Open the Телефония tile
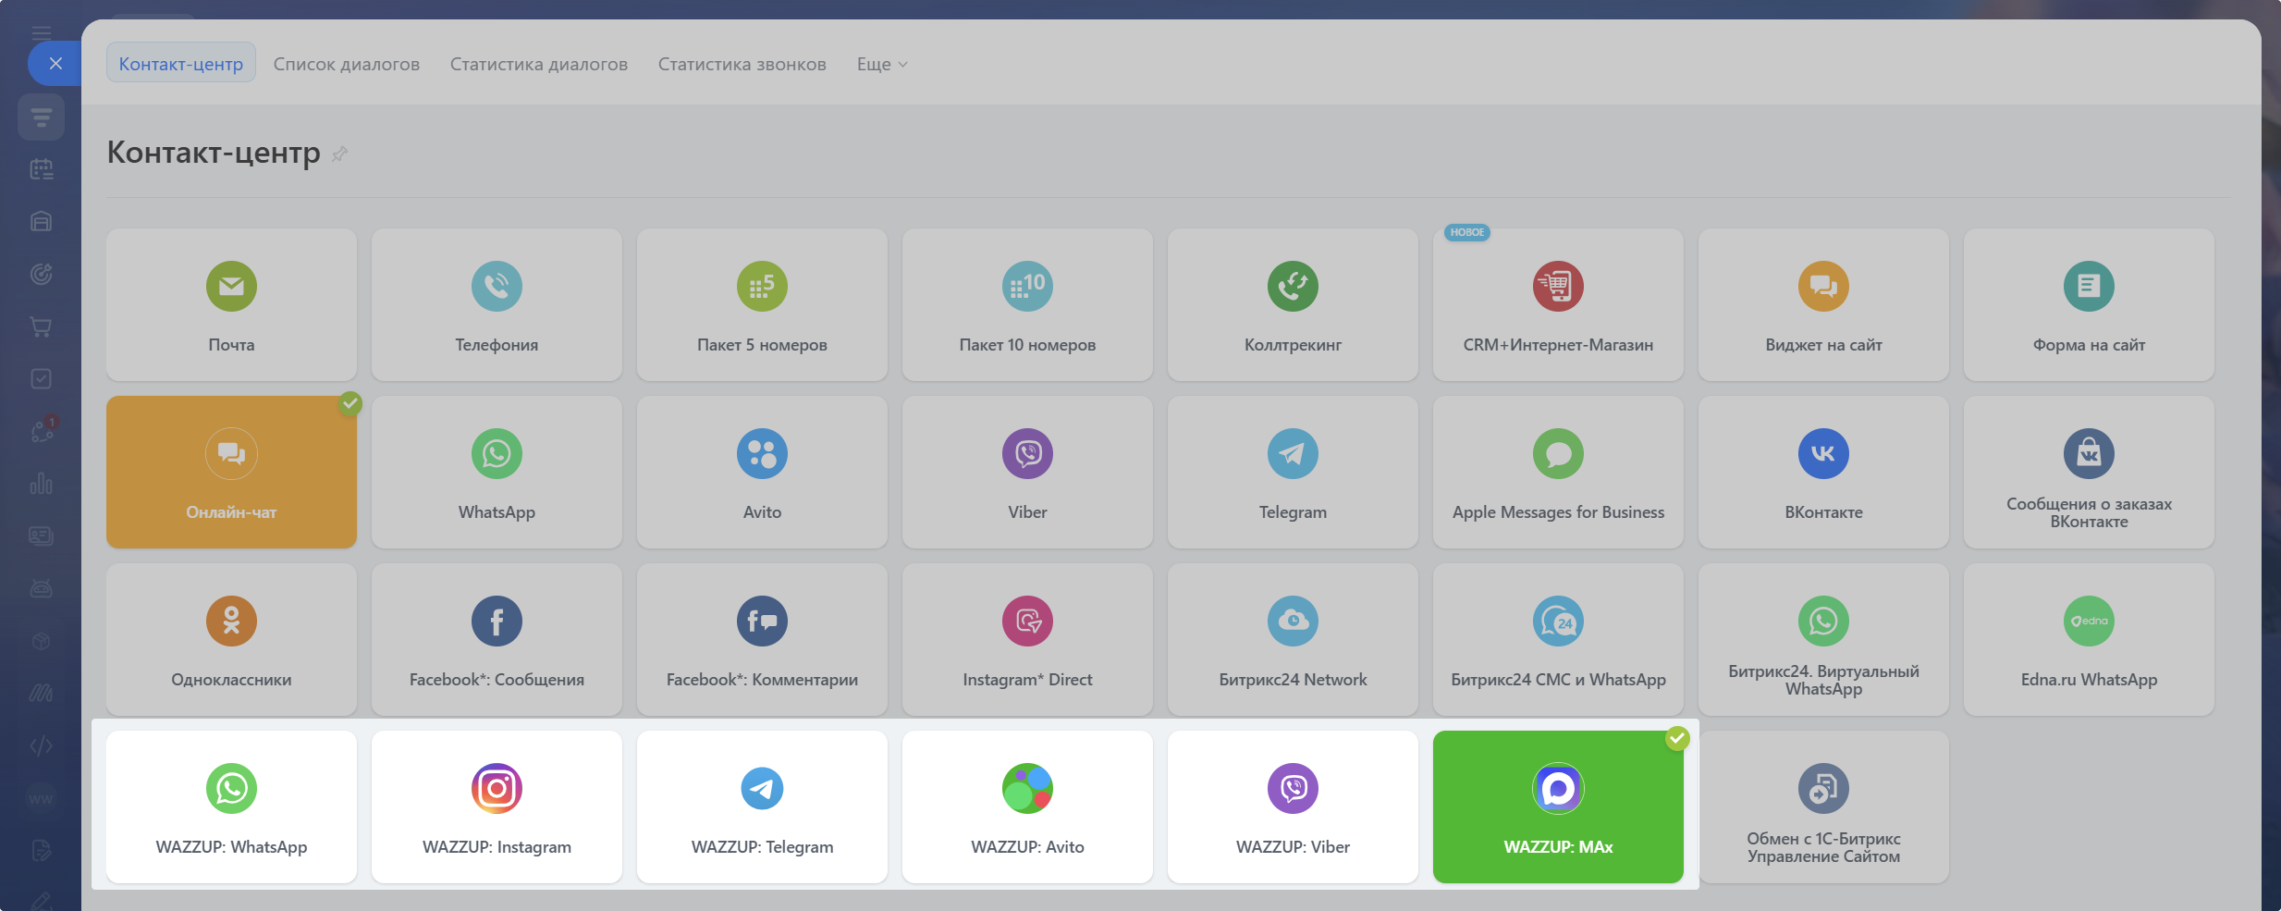The height and width of the screenshot is (911, 2281). click(497, 305)
